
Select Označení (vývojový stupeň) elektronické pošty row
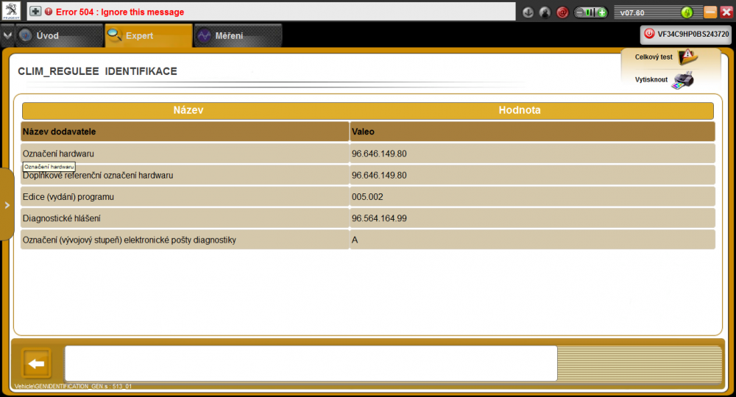(x=368, y=240)
